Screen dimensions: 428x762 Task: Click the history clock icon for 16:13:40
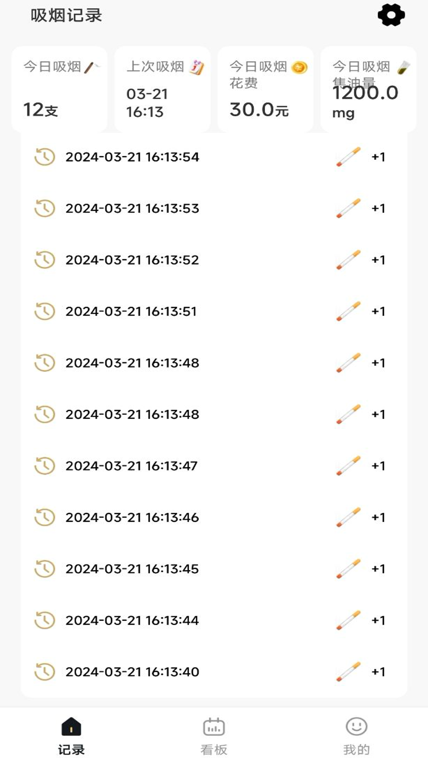[44, 672]
